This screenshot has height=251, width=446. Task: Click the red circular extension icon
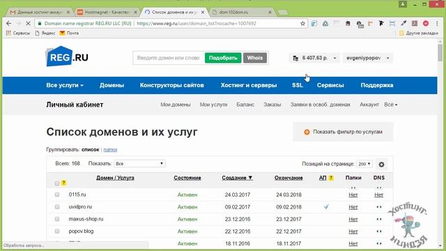tap(426, 23)
